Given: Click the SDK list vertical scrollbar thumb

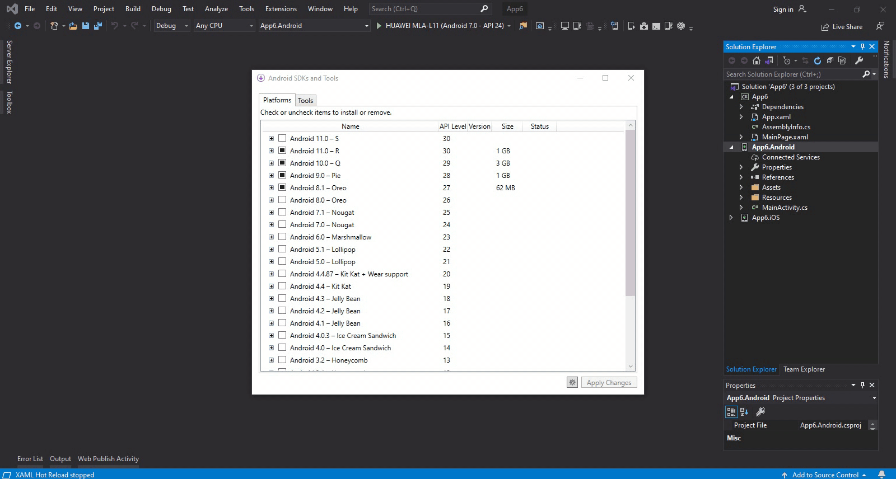Looking at the screenshot, I should (x=631, y=213).
